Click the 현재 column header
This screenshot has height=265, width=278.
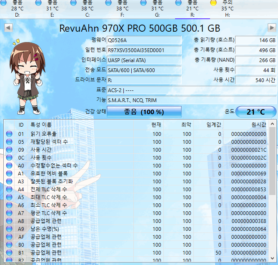pyautogui.click(x=148, y=125)
